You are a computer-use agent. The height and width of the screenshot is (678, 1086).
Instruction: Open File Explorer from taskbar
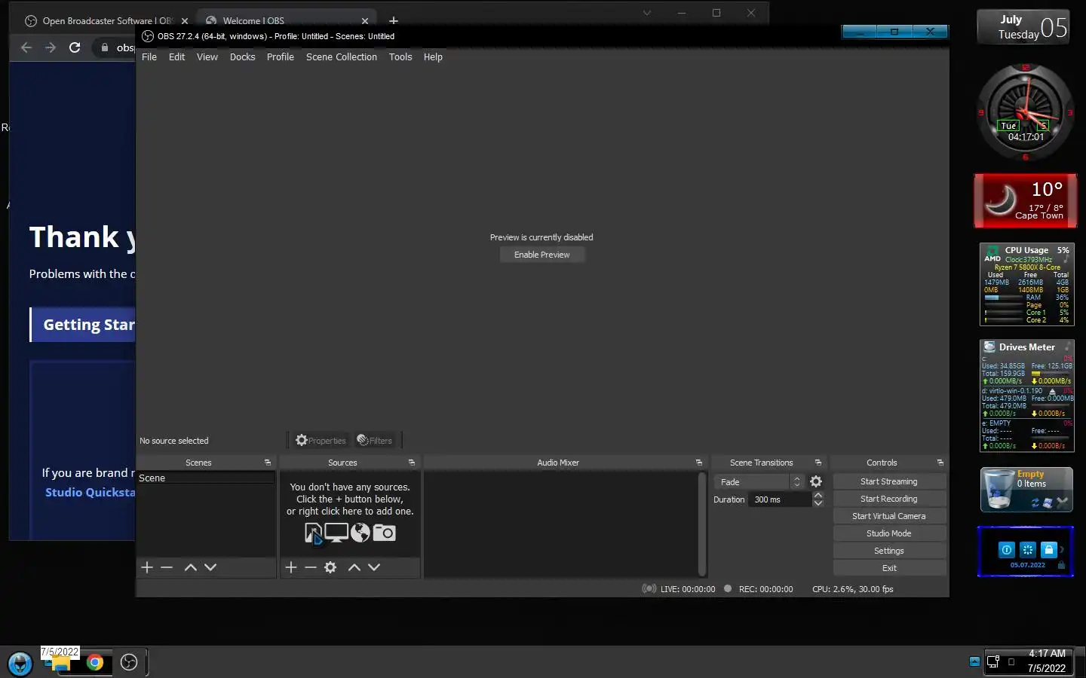click(60, 664)
